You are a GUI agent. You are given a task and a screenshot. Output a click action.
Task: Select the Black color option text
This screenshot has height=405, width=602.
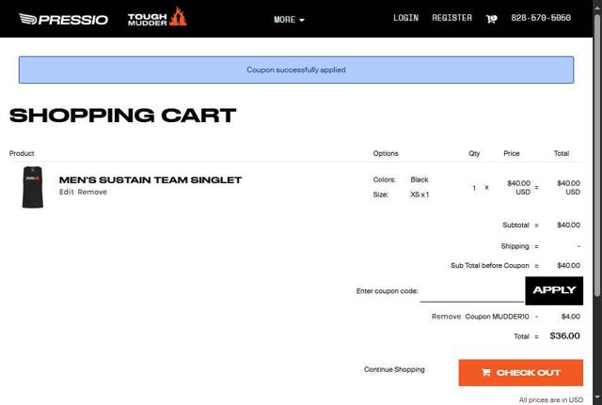coord(420,179)
